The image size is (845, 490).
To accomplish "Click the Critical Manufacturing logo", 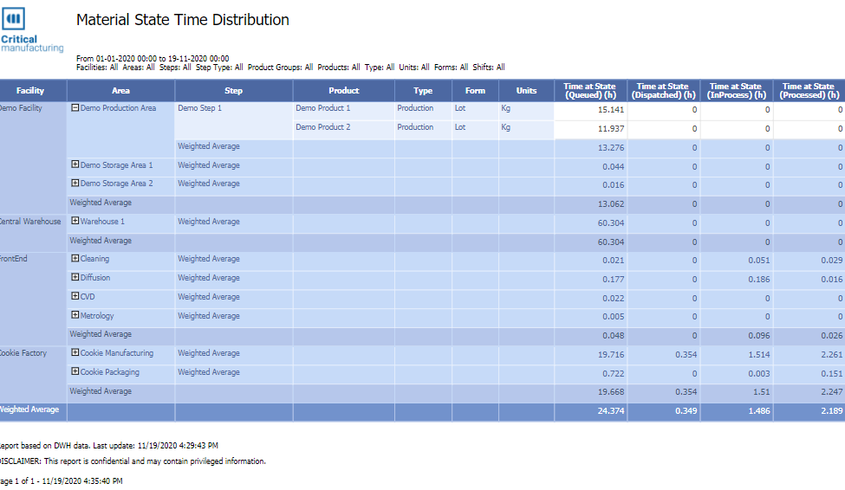I will [x=31, y=31].
